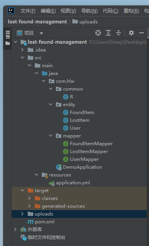Click the DemoApplication runnable class icon
Image resolution: width=149 pixels, height=246 pixels.
click(x=59, y=167)
